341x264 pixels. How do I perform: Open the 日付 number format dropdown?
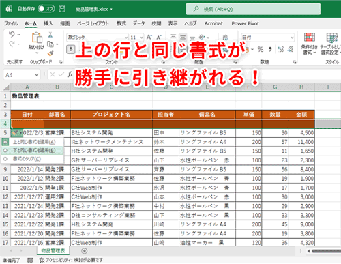coord(292,38)
